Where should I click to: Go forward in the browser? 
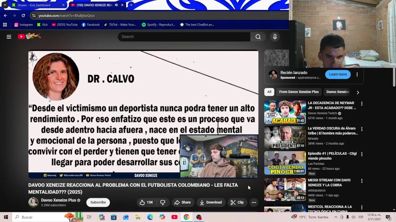pyautogui.click(x=14, y=15)
